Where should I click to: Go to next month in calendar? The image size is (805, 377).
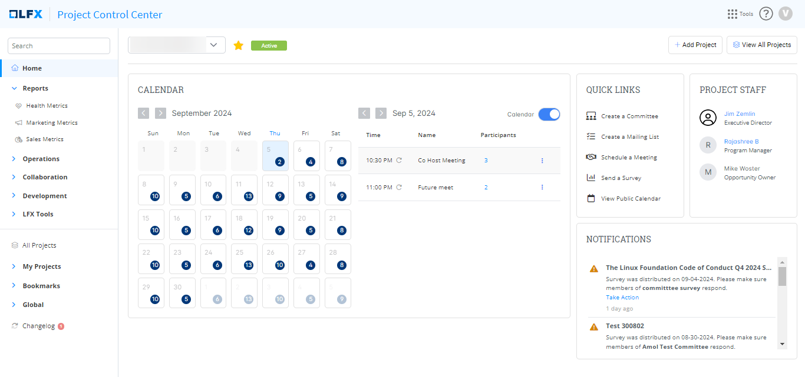click(160, 113)
